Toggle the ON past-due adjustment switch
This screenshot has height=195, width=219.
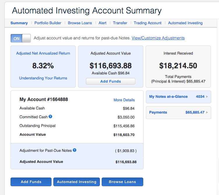21,38
